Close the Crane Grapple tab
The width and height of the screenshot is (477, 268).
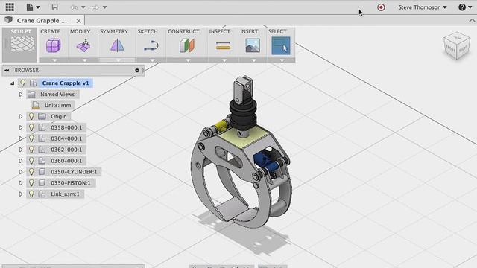point(78,21)
